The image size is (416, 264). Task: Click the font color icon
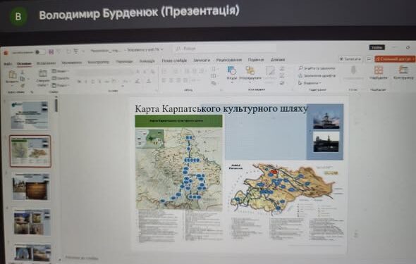pos(149,81)
